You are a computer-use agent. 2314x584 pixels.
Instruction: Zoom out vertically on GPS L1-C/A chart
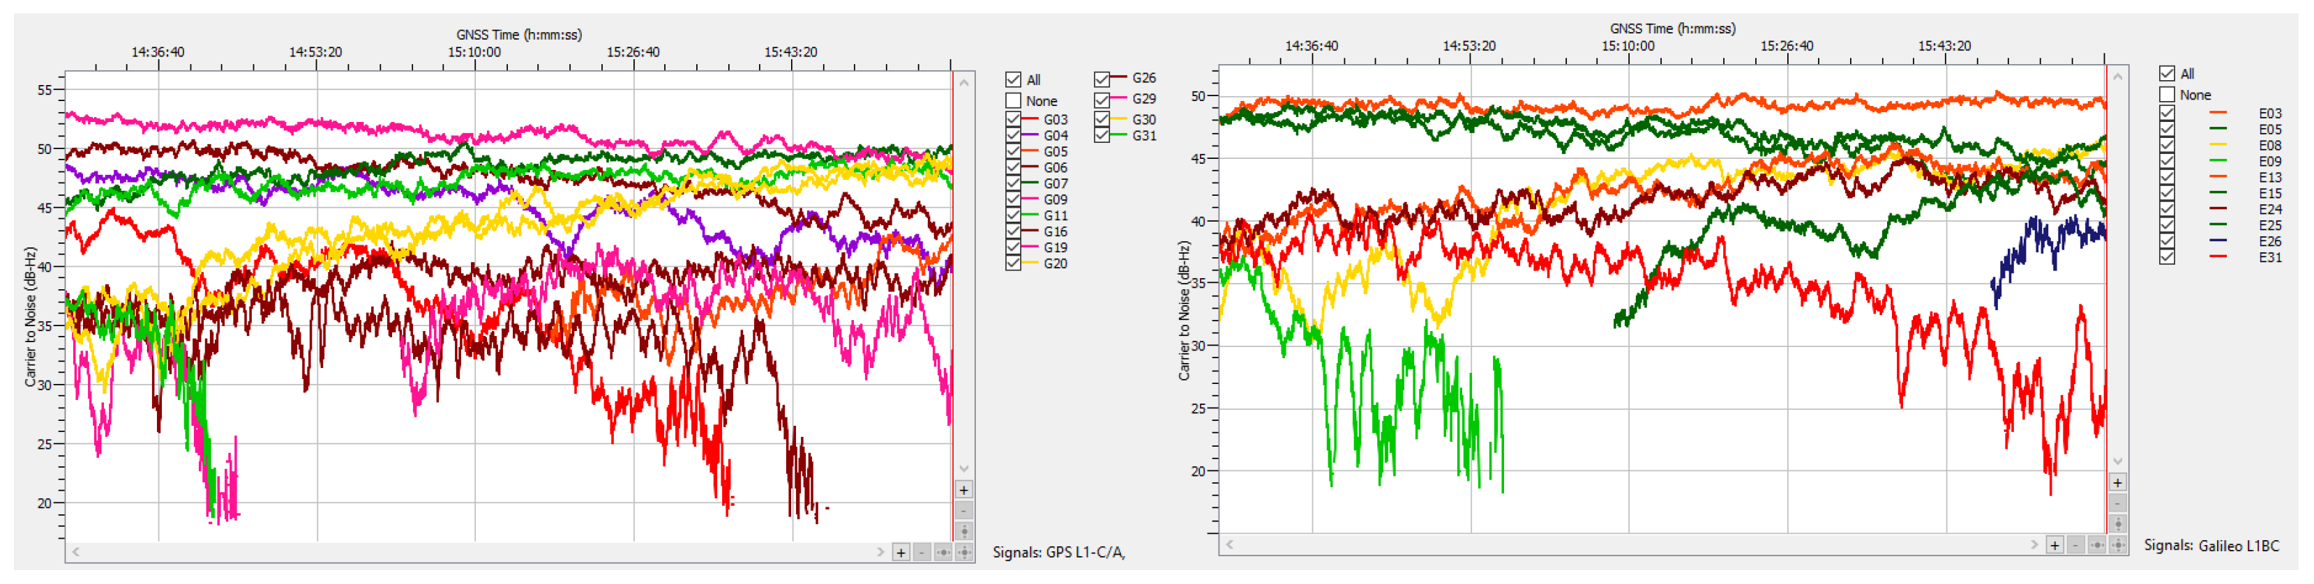pos(964,510)
